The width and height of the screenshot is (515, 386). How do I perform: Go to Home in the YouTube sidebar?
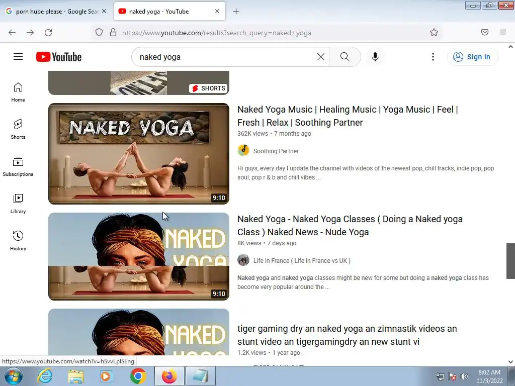coord(18,92)
